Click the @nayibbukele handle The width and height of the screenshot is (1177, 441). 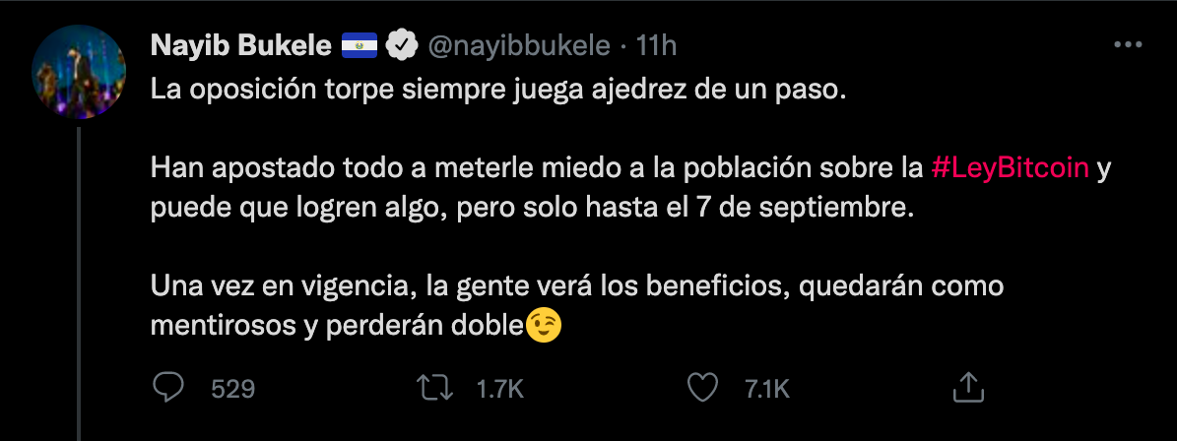[x=517, y=45]
